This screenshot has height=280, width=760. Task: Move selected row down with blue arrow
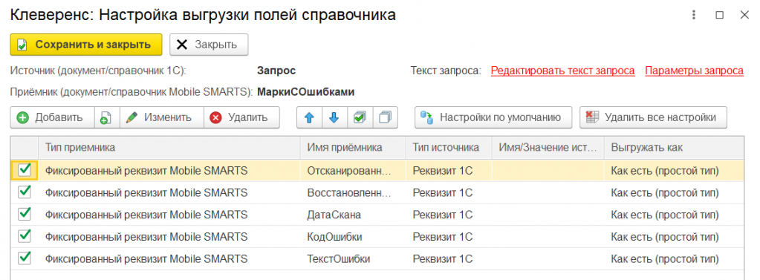pyautogui.click(x=334, y=117)
